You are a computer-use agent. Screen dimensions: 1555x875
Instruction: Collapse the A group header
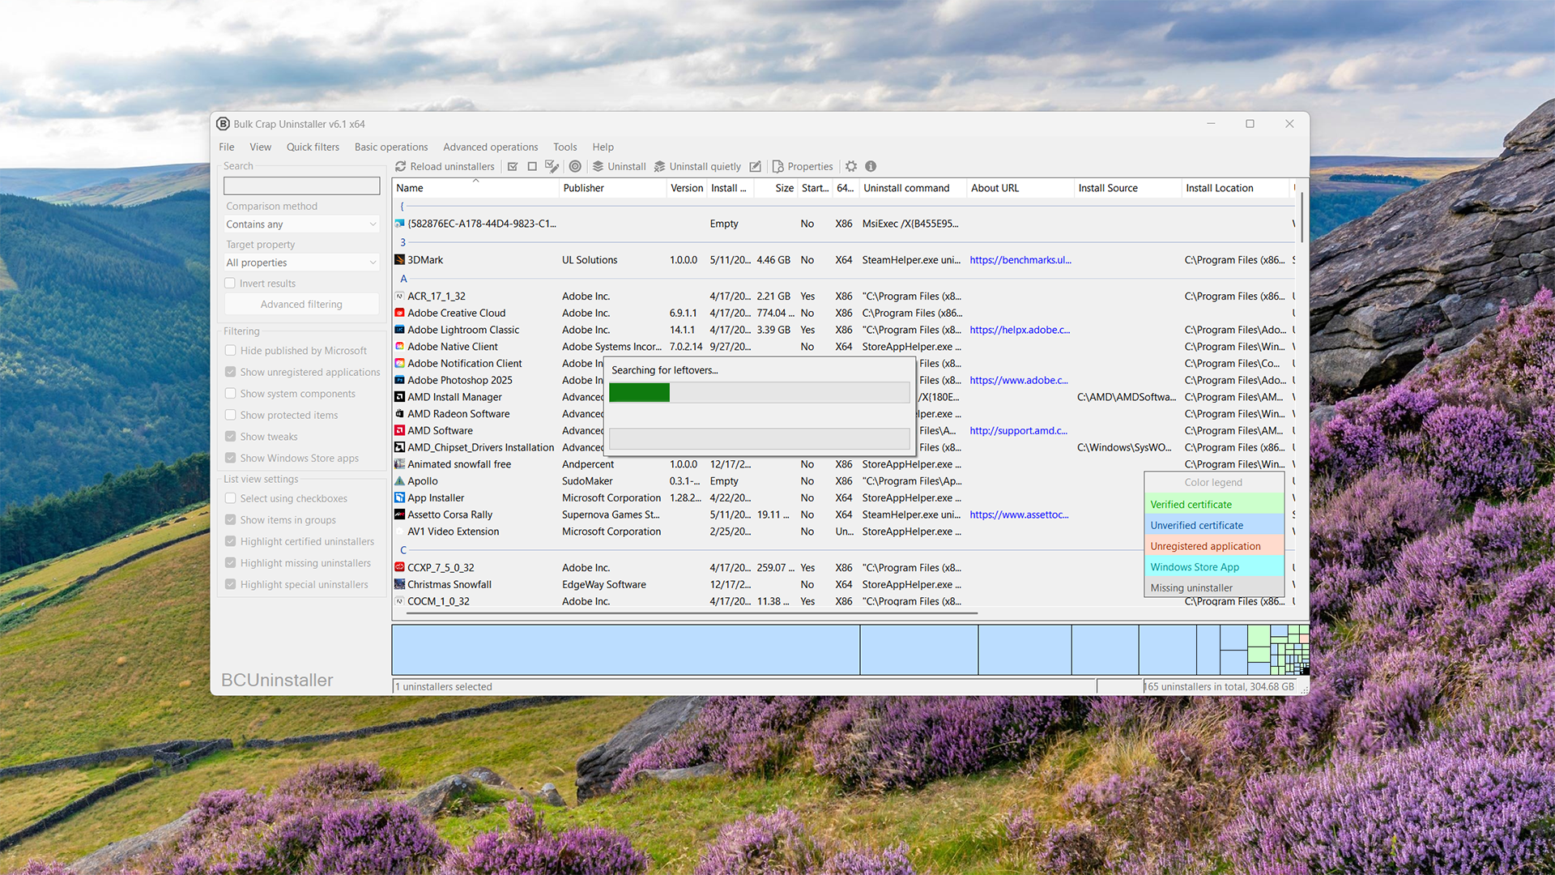coord(403,279)
